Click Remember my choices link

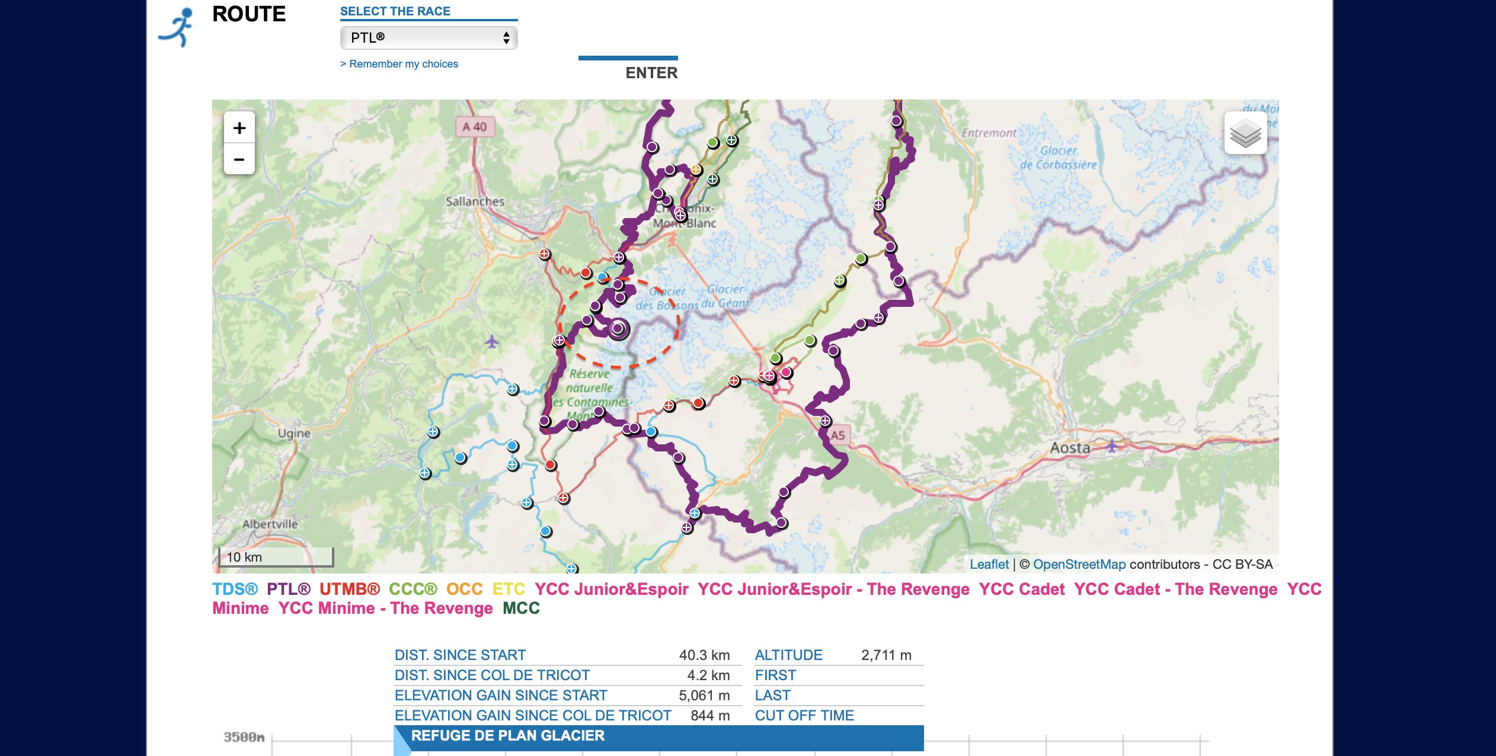[399, 64]
